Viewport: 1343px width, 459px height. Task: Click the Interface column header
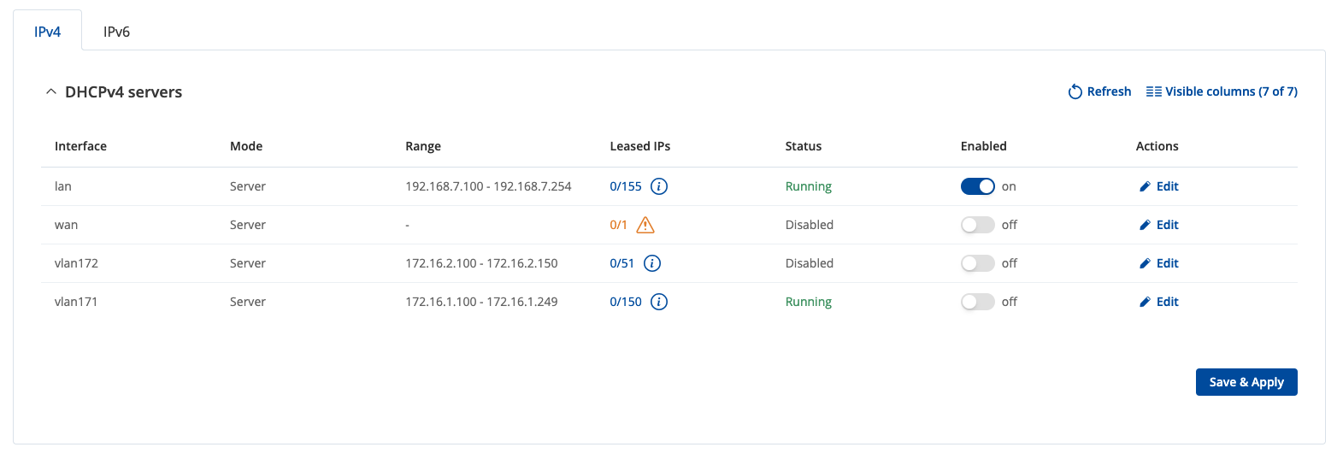pyautogui.click(x=80, y=146)
